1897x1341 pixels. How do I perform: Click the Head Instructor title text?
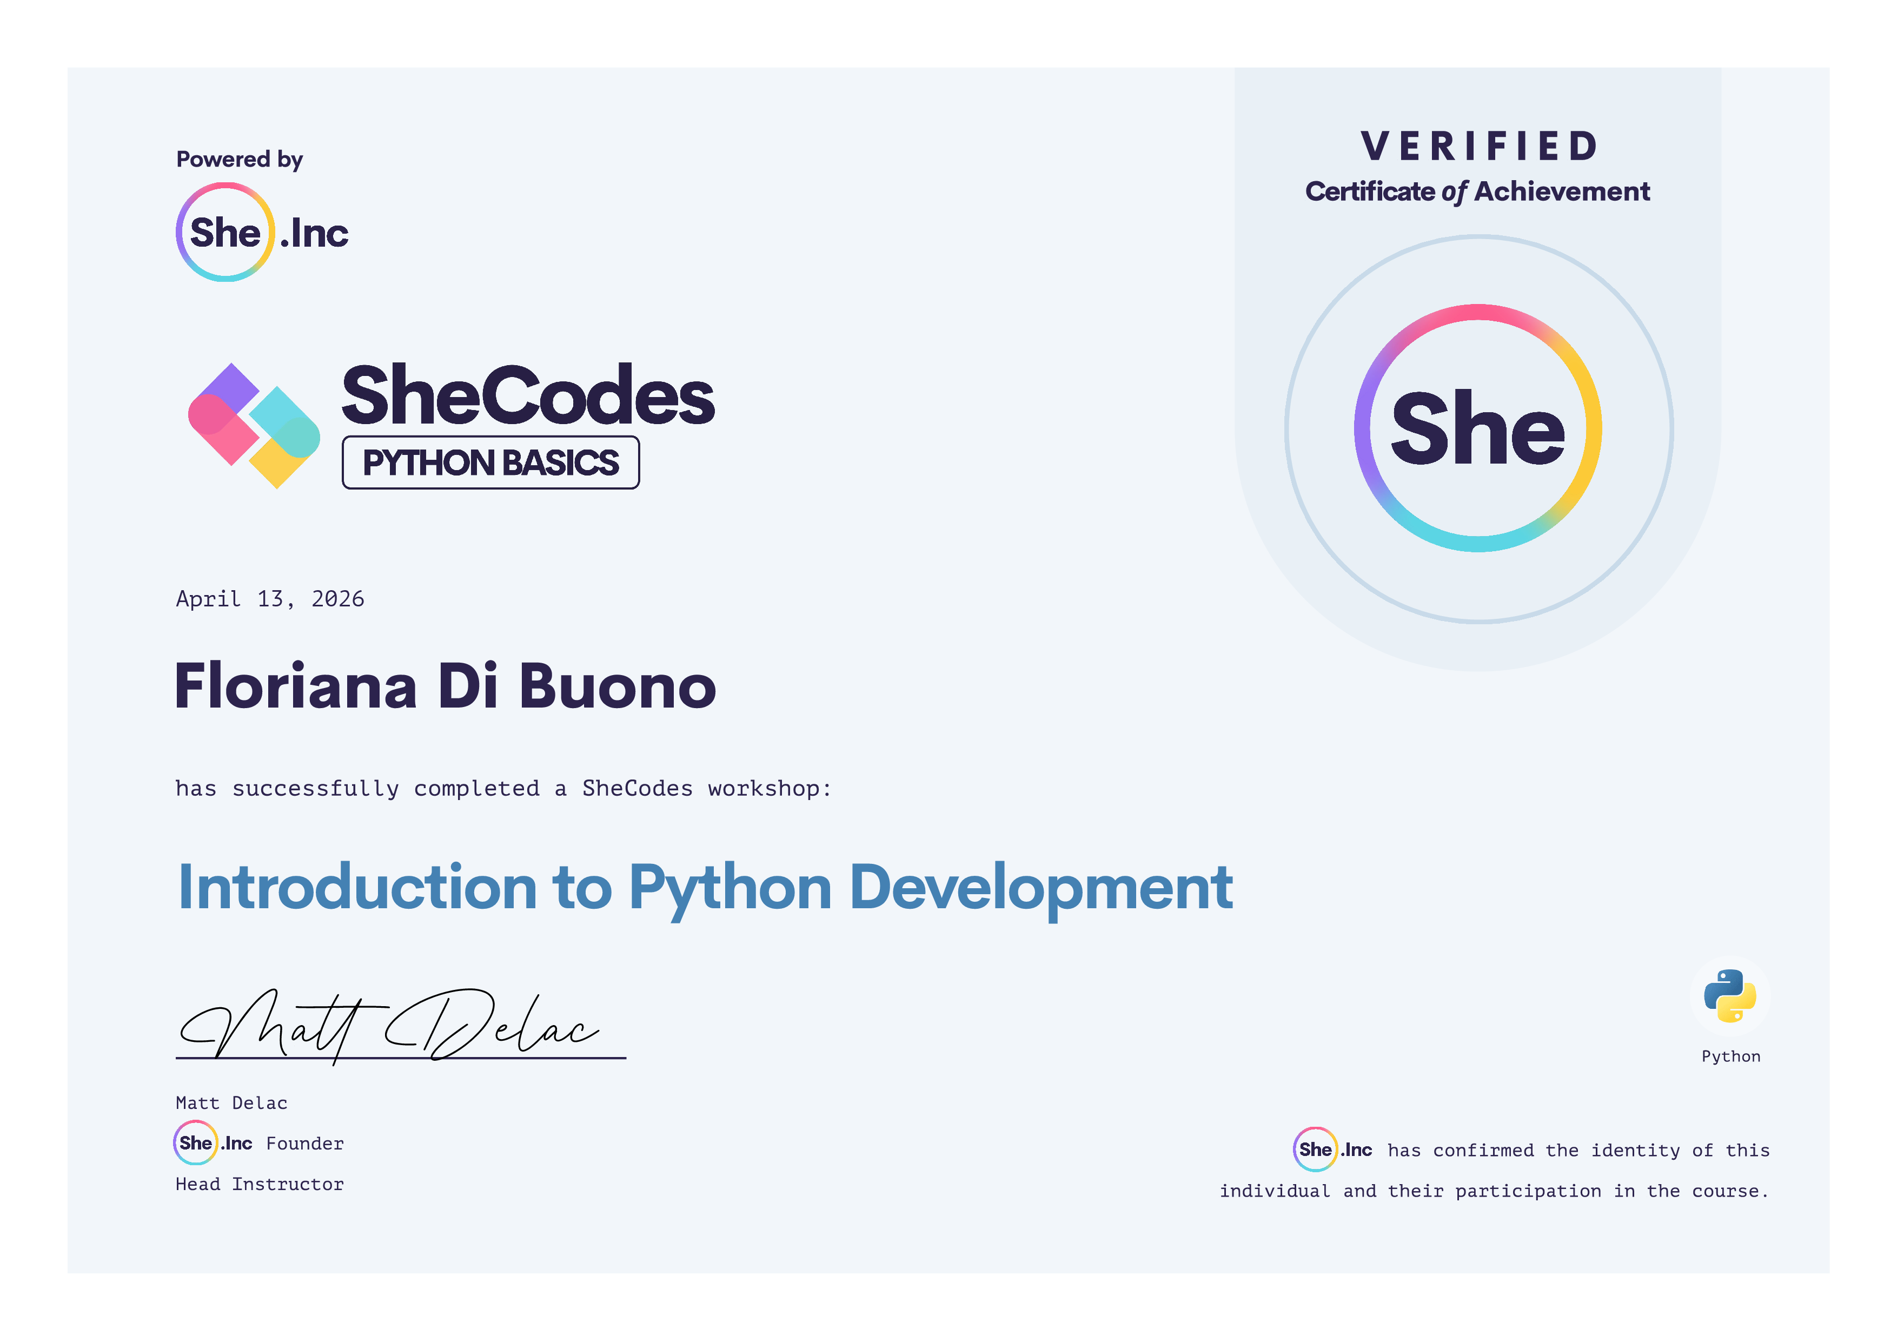tap(260, 1183)
